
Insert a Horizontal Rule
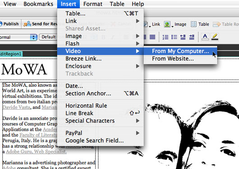pos(101,106)
